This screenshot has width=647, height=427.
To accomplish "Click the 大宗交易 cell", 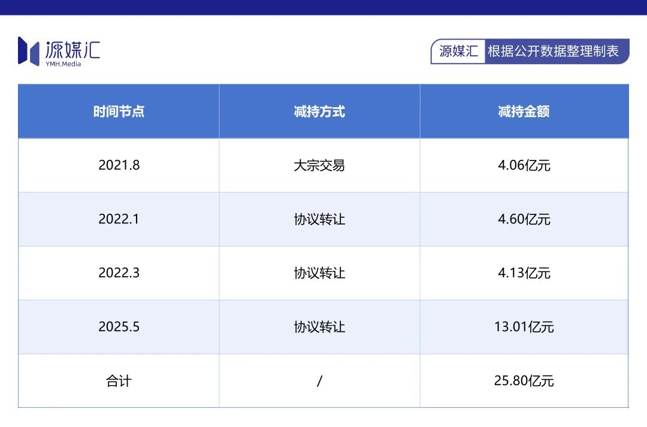I will (x=319, y=165).
